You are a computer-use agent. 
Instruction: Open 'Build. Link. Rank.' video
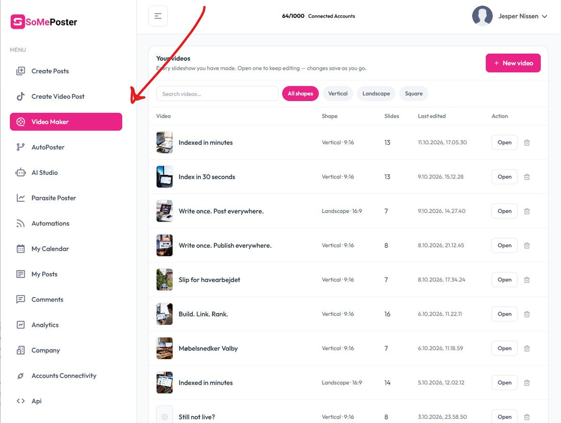504,314
